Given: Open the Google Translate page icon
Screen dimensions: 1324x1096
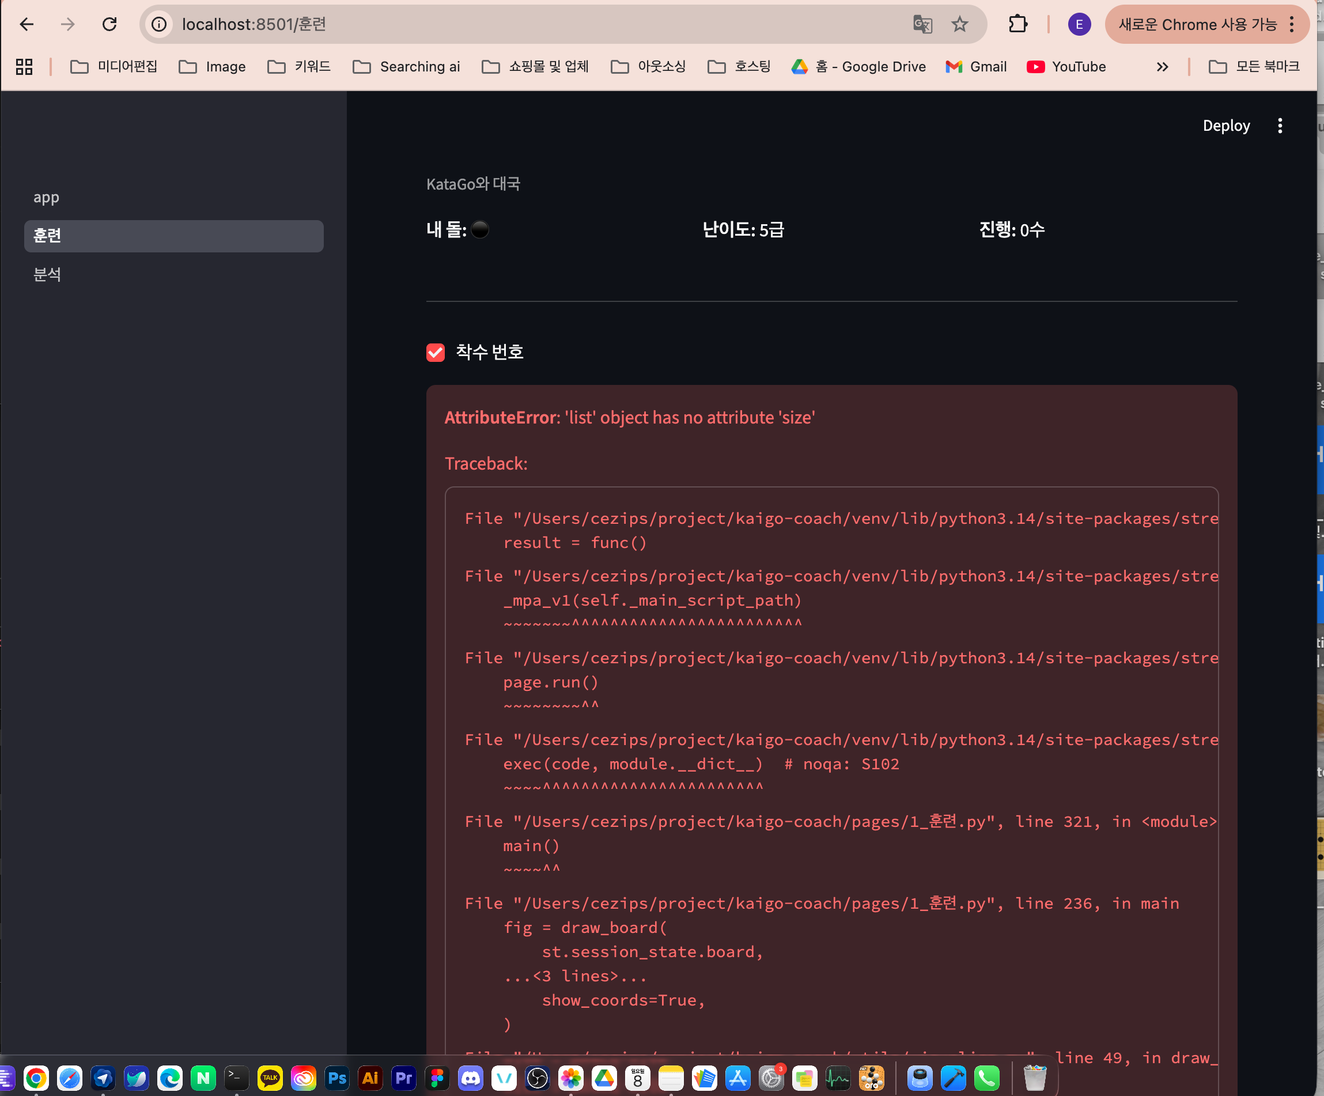Looking at the screenshot, I should [x=922, y=25].
